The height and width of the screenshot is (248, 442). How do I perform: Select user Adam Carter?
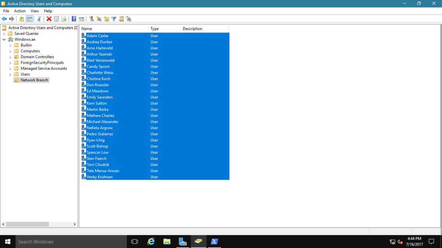pos(97,36)
